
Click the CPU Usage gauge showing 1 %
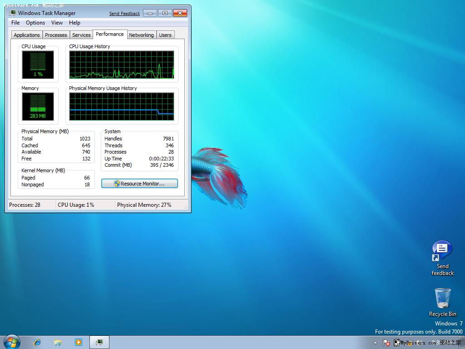pos(38,65)
